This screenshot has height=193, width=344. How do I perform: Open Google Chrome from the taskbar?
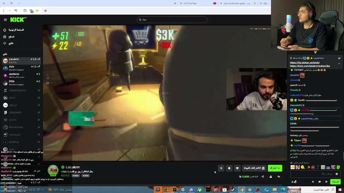point(241,190)
